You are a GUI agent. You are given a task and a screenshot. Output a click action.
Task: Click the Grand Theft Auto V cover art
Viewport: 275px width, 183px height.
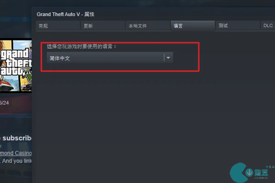click(x=16, y=65)
